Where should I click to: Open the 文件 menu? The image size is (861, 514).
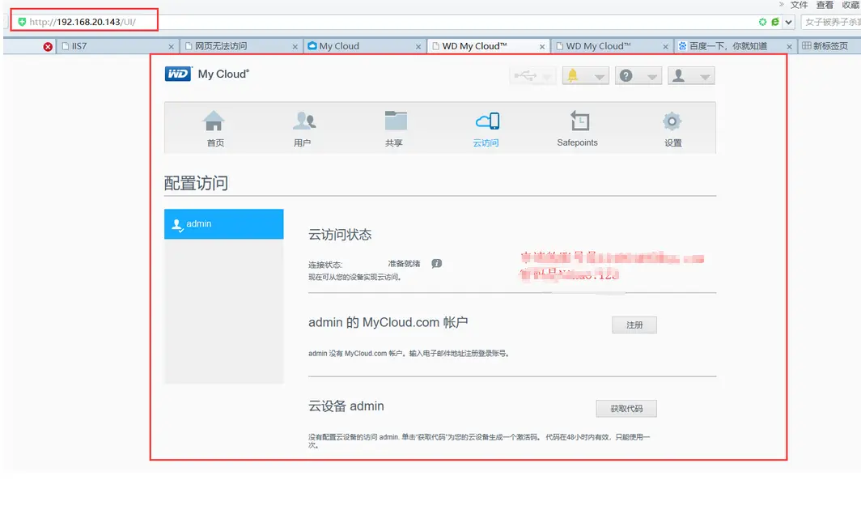coord(799,5)
